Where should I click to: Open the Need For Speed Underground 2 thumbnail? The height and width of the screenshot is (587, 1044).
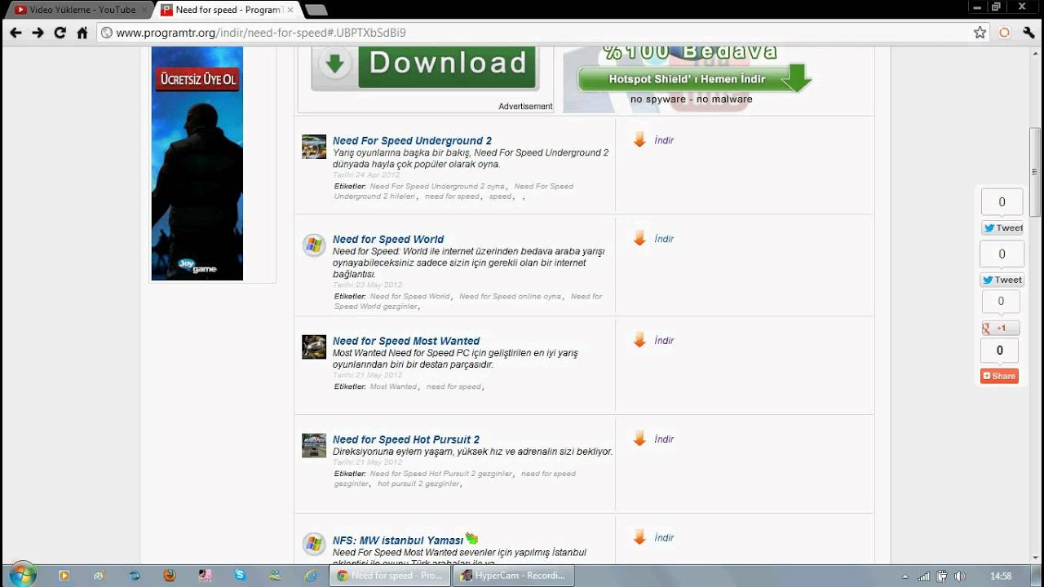pyautogui.click(x=314, y=147)
